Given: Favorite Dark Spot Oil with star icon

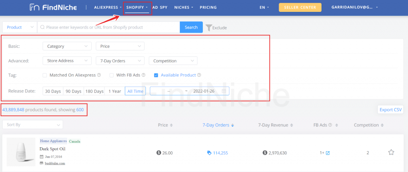Looking at the screenshot, I should tap(391, 153).
